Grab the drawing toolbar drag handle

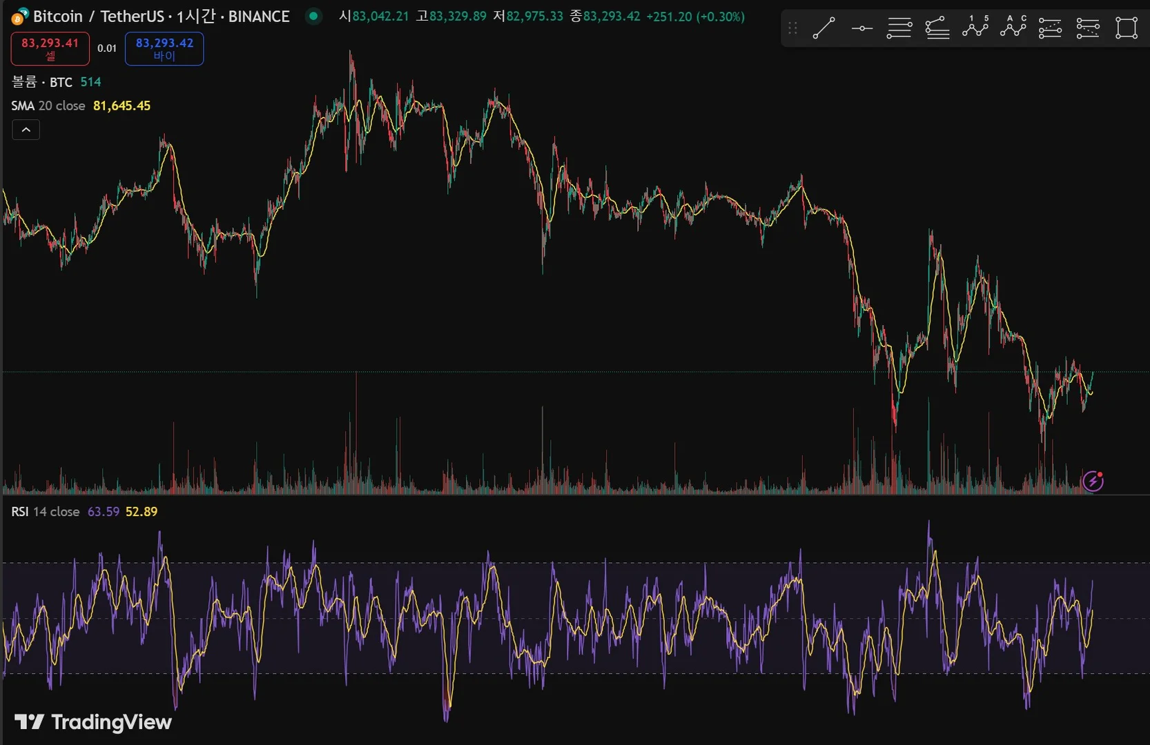pyautogui.click(x=792, y=28)
